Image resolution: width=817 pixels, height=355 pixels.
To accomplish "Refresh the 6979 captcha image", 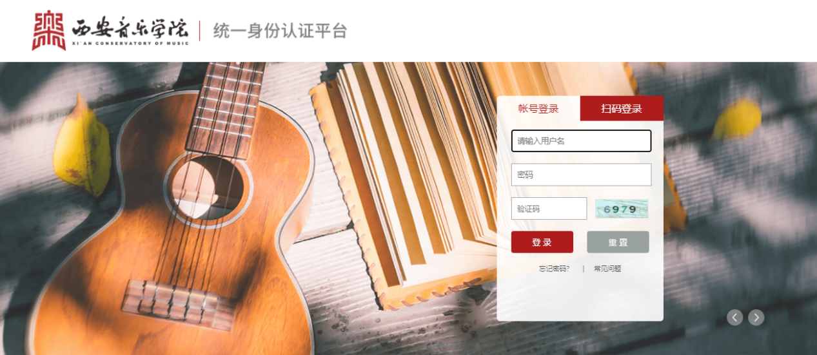I will (x=622, y=209).
